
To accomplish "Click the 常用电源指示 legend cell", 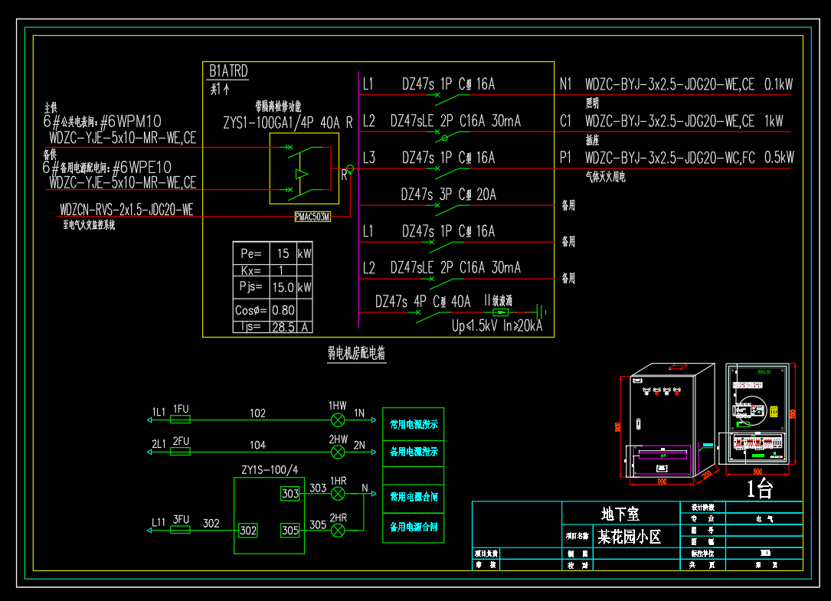I will (x=414, y=424).
